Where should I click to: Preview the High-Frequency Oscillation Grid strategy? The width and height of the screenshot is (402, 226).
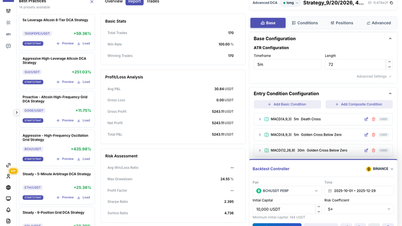point(65,159)
